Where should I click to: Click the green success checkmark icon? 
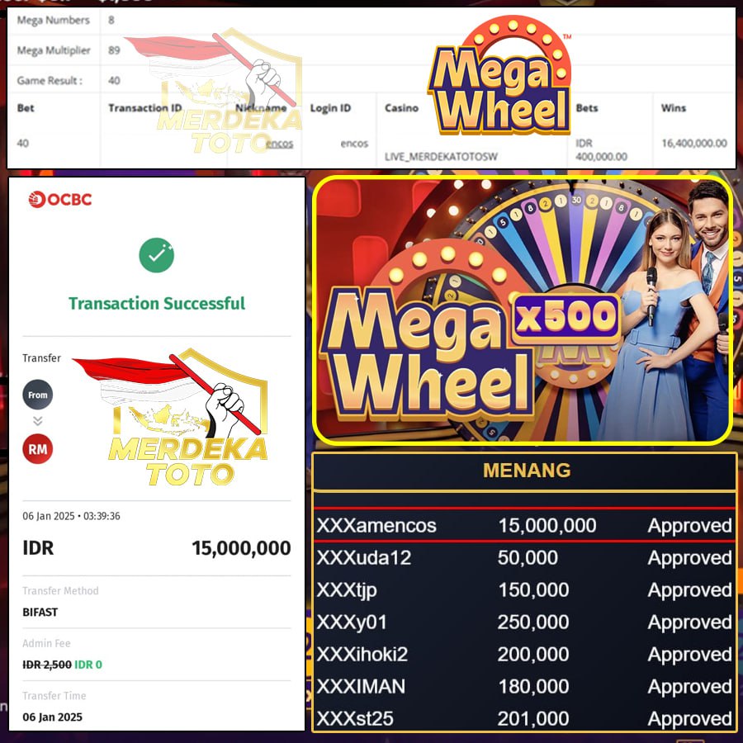pyautogui.click(x=156, y=255)
